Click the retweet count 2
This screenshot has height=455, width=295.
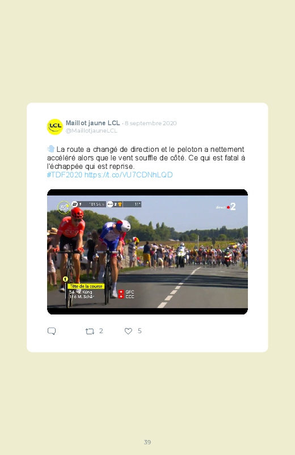point(101,331)
